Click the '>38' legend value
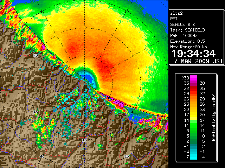The height and width of the screenshot is (168, 225). (x=185, y=78)
